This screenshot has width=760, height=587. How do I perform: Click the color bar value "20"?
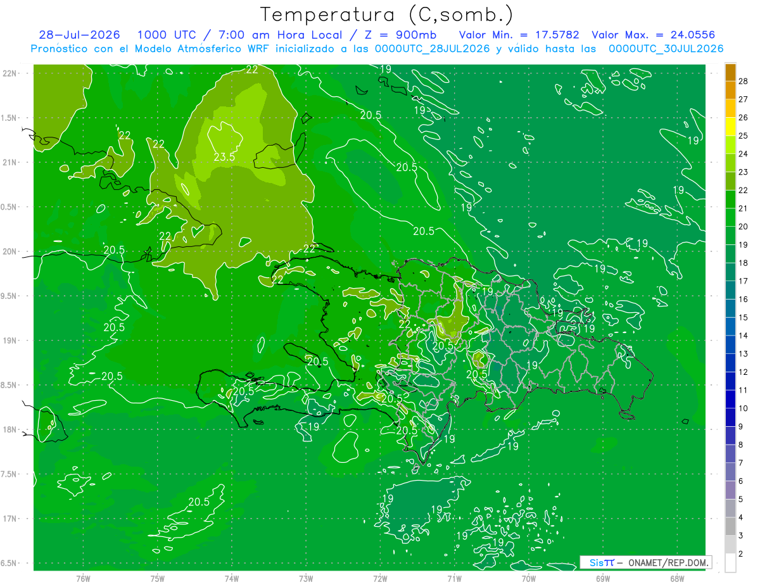coord(744,227)
